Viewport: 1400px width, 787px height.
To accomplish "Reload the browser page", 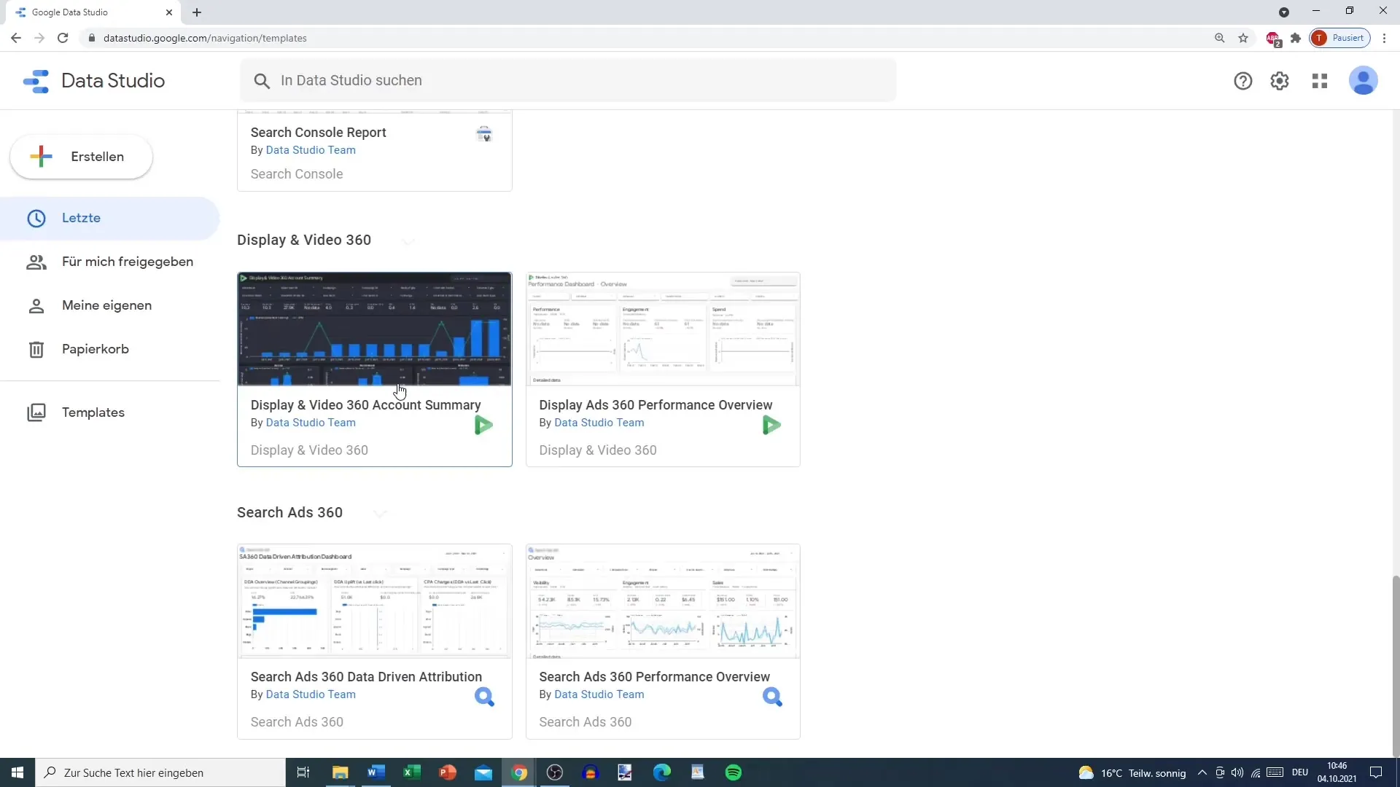I will (63, 38).
